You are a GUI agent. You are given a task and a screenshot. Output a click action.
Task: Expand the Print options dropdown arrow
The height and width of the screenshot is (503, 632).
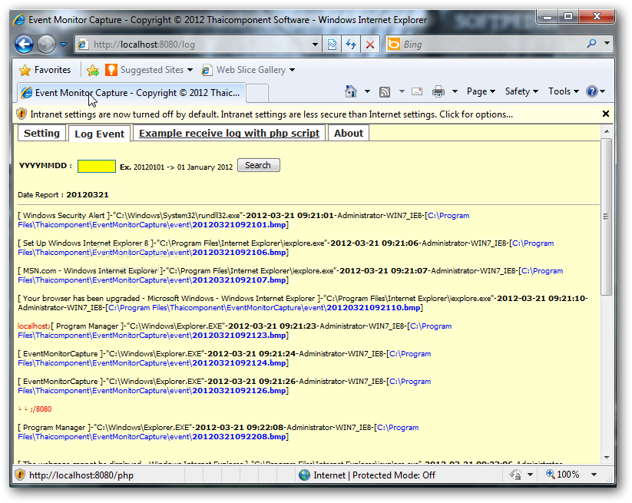[455, 91]
